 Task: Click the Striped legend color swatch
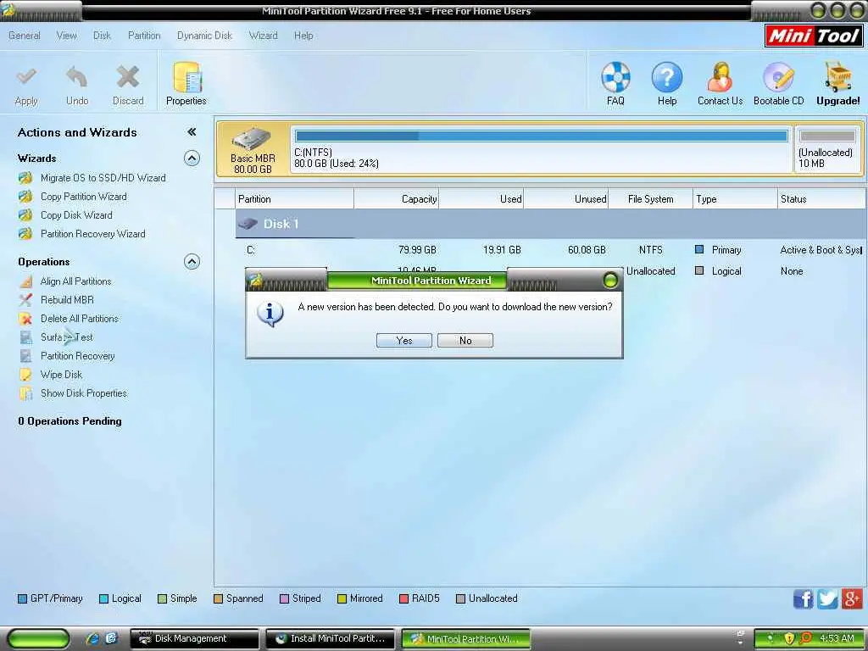click(x=284, y=599)
